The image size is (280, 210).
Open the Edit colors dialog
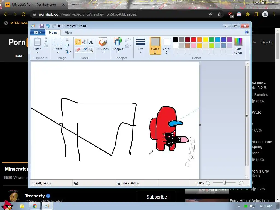238,46
